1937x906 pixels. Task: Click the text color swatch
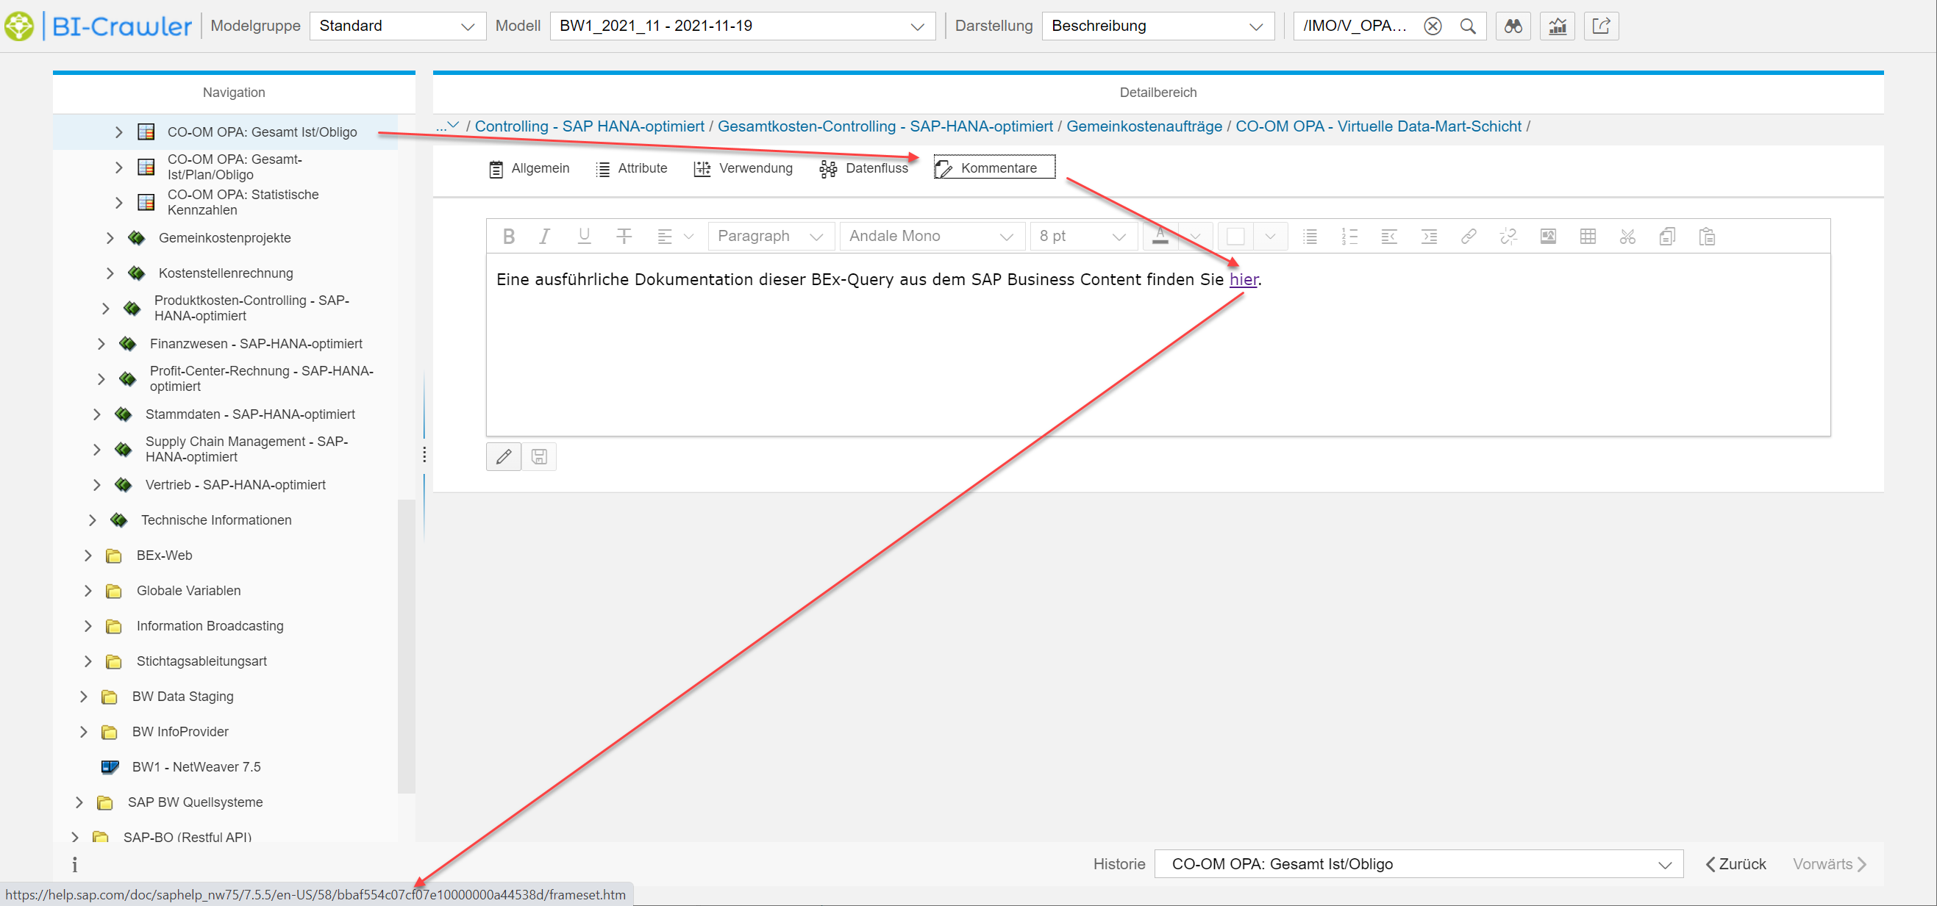tap(1160, 237)
